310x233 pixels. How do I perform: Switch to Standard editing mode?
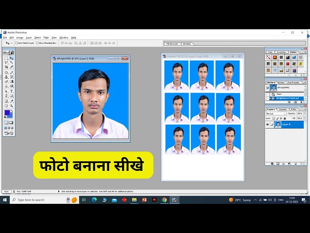click(x=6, y=123)
